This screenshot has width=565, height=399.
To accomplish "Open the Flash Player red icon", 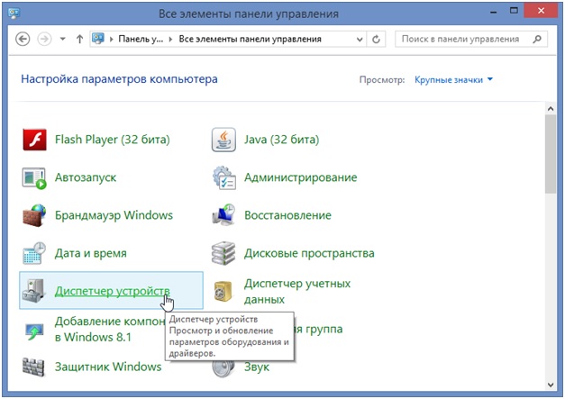I will click(34, 140).
